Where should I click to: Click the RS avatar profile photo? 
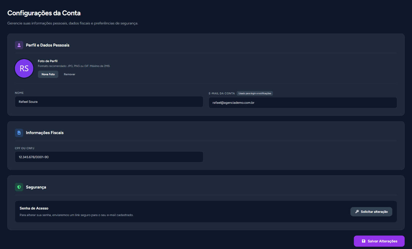(24, 68)
